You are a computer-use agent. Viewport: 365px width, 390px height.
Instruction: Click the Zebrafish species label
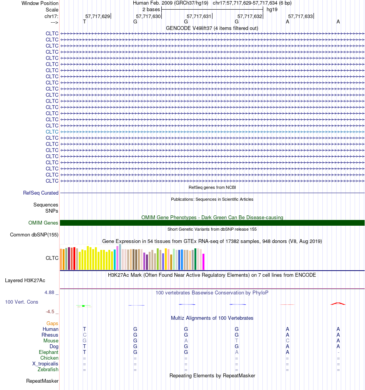click(x=48, y=369)
